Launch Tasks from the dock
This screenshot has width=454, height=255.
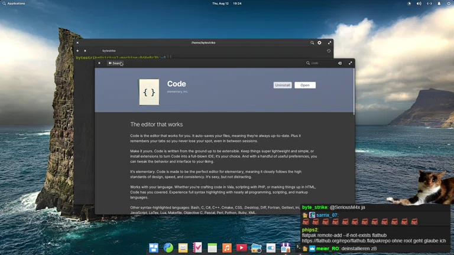click(197, 248)
